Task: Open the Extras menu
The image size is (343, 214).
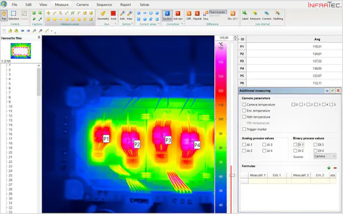Action: [144, 5]
